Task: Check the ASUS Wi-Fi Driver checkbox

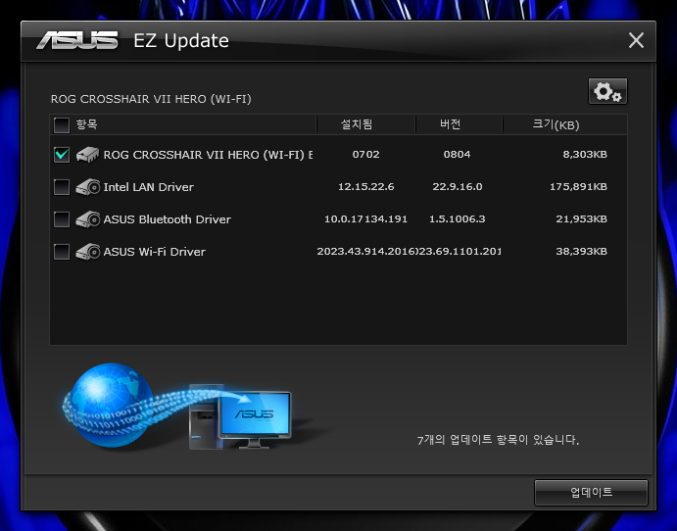Action: pyautogui.click(x=62, y=252)
